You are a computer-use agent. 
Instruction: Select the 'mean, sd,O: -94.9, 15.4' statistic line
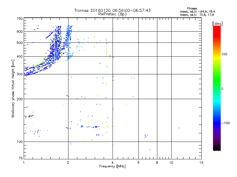pyautogui.click(x=197, y=12)
